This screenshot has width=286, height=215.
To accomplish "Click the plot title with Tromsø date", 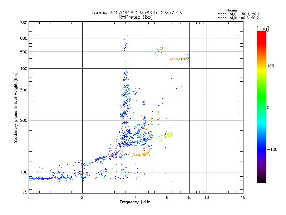I will coord(135,13).
